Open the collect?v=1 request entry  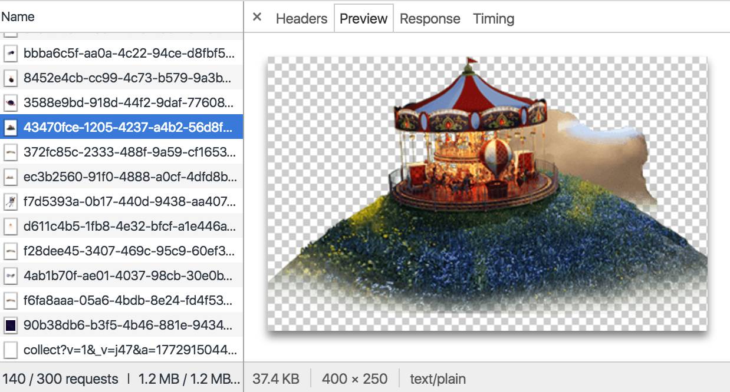point(129,350)
